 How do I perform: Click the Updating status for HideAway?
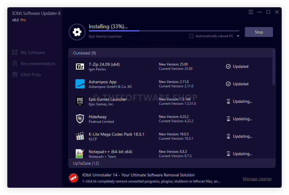[243, 119]
